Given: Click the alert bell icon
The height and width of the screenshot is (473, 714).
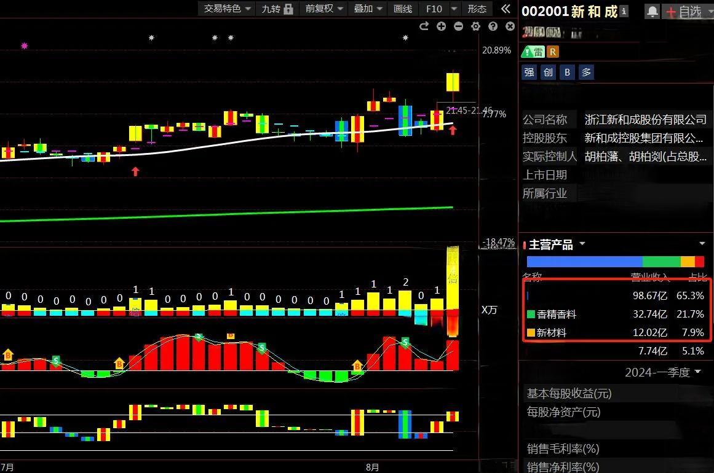Looking at the screenshot, I should (652, 11).
